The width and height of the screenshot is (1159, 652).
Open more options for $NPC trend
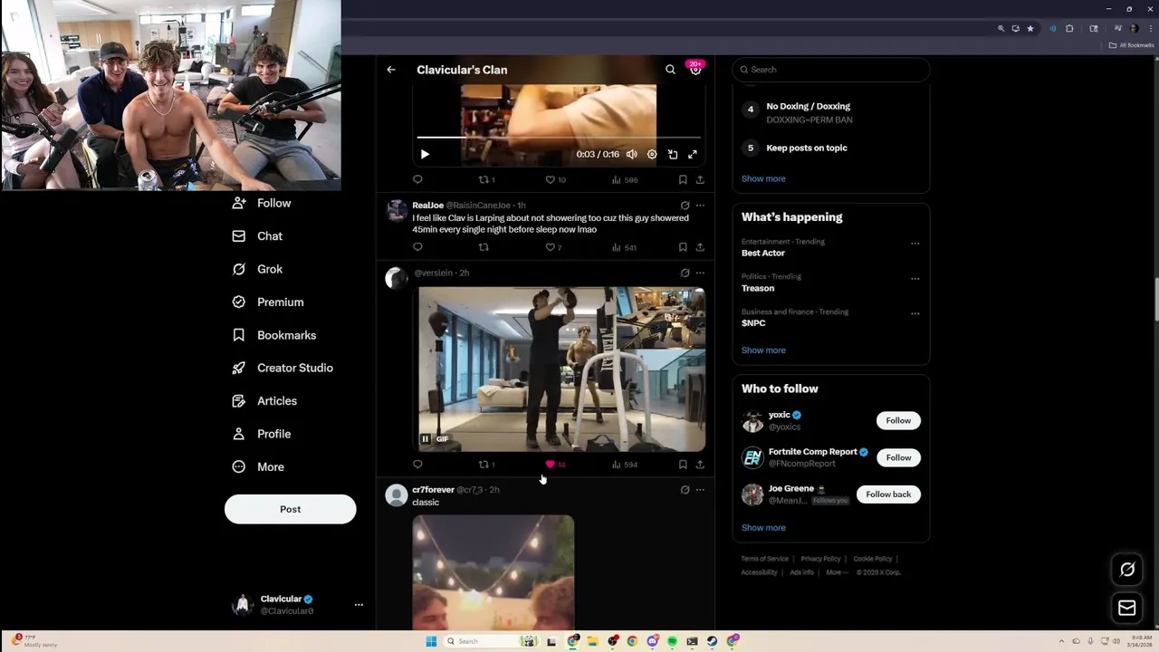915,313
